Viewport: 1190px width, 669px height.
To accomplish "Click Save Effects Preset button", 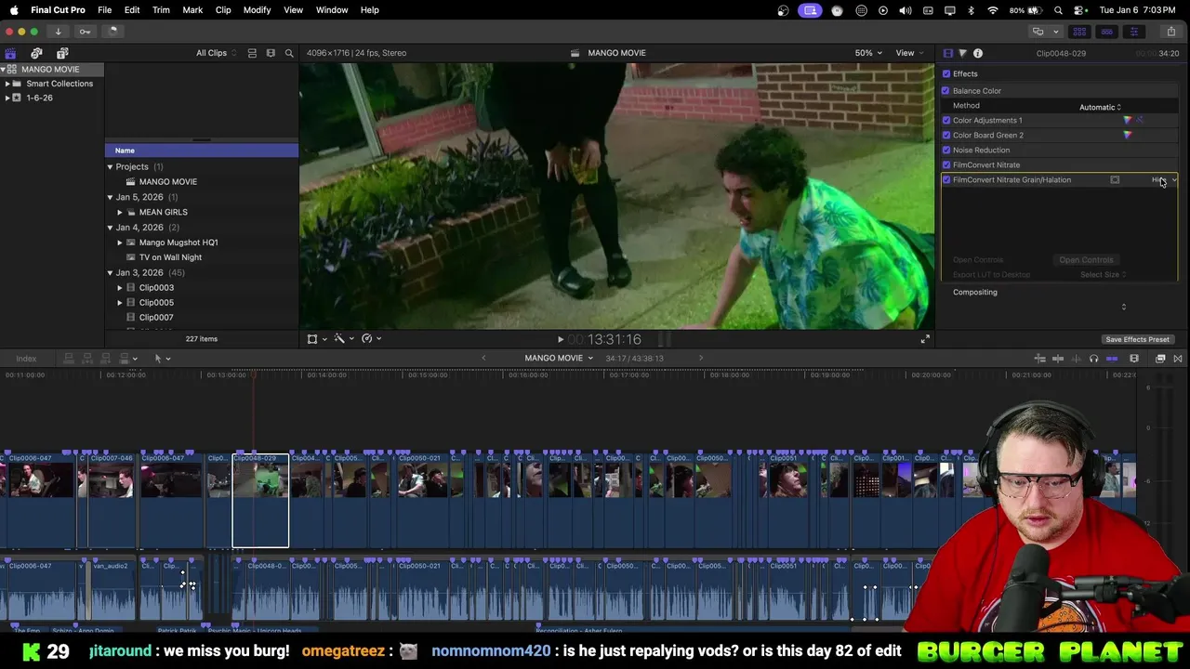I will click(x=1137, y=339).
